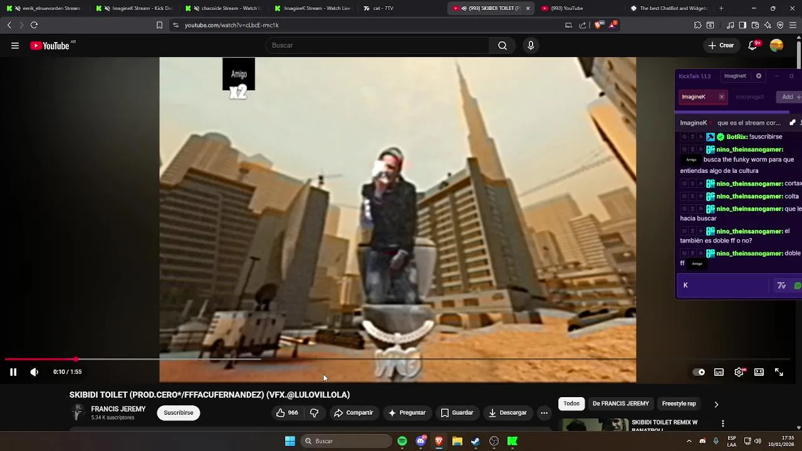This screenshot has height=451, width=802.
Task: Open the account avatar menu
Action: point(776,45)
